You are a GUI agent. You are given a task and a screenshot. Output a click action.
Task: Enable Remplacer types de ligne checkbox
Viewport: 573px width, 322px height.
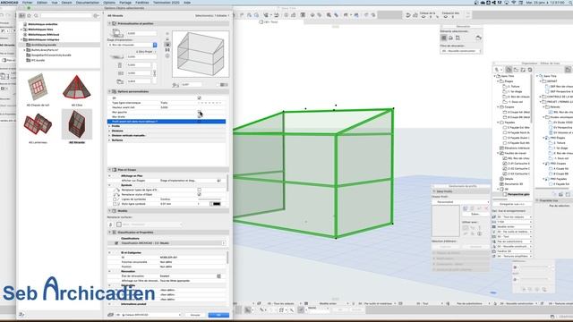point(199,190)
